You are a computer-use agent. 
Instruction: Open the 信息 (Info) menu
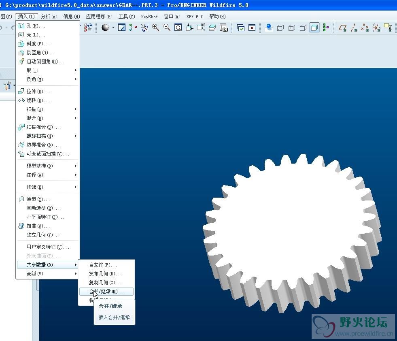(71, 17)
